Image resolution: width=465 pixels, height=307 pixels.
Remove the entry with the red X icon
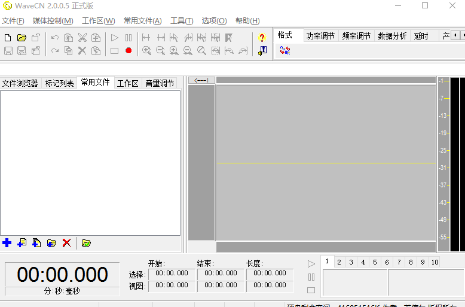(x=66, y=243)
